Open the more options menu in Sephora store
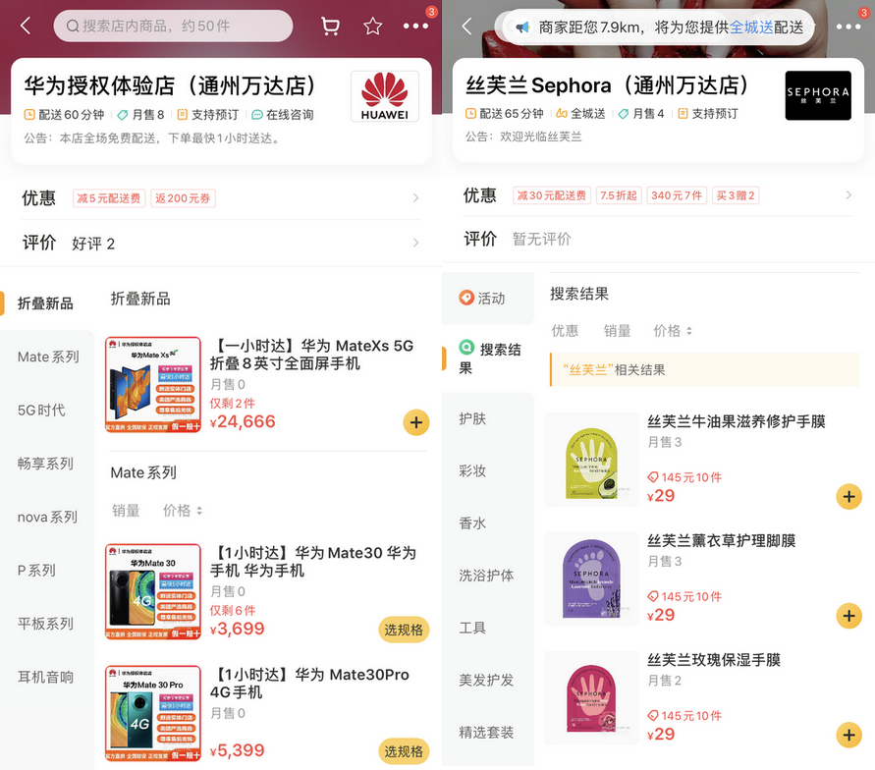This screenshot has width=875, height=770. point(848,27)
